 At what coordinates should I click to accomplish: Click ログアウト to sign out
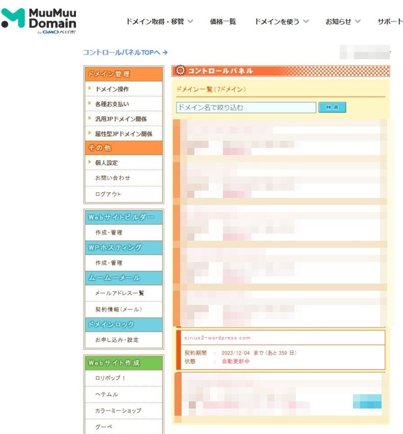[x=108, y=194]
